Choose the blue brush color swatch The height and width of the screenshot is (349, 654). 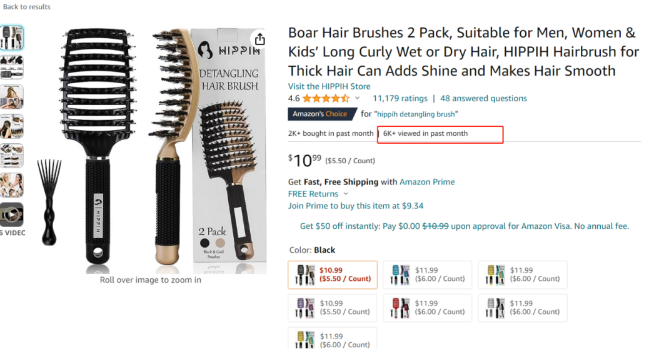tap(427, 275)
